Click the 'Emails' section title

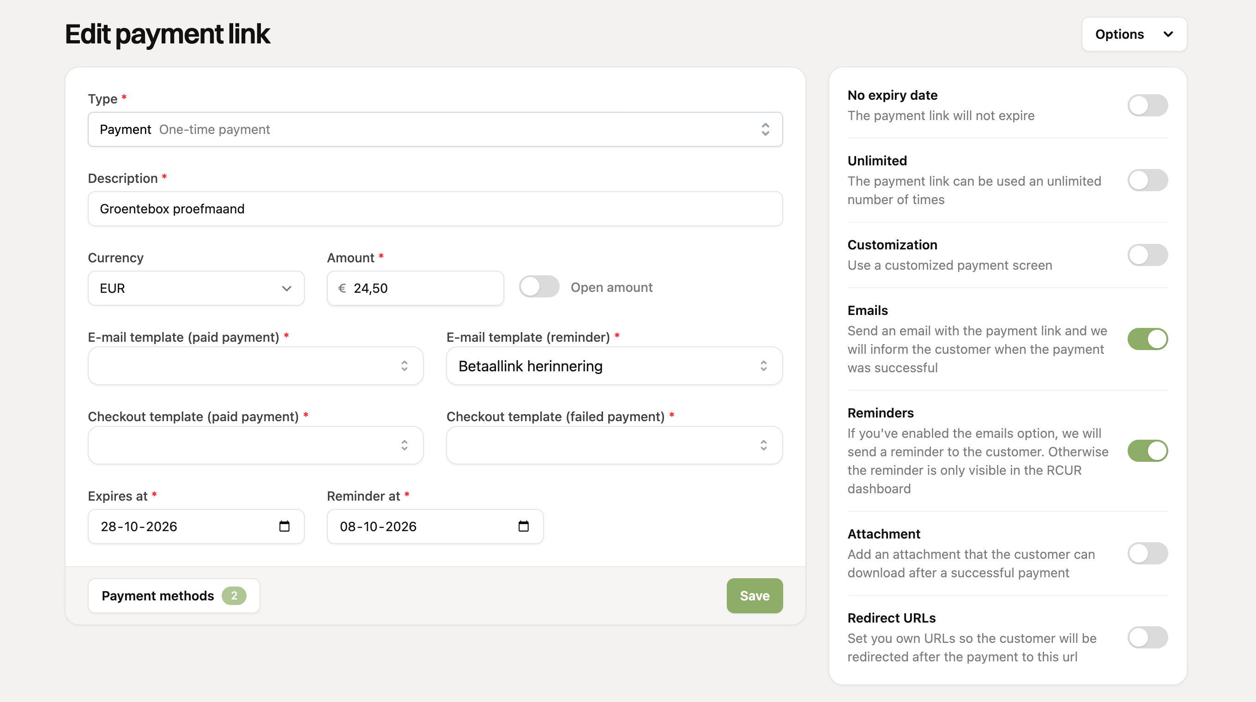(x=867, y=310)
